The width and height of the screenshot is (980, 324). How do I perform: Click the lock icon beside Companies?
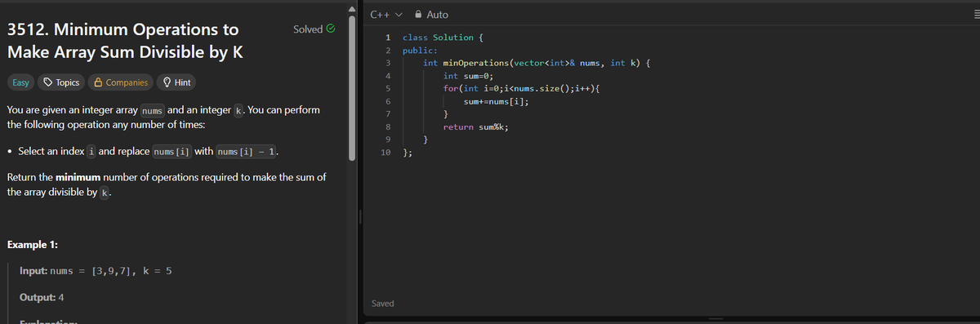(x=98, y=82)
